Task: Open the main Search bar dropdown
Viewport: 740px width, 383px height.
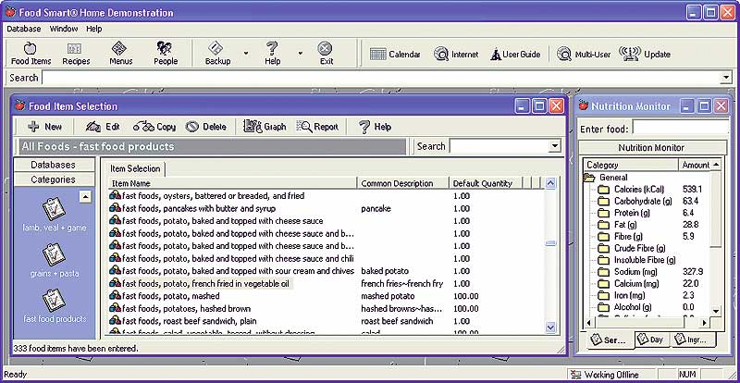Action: click(x=726, y=78)
